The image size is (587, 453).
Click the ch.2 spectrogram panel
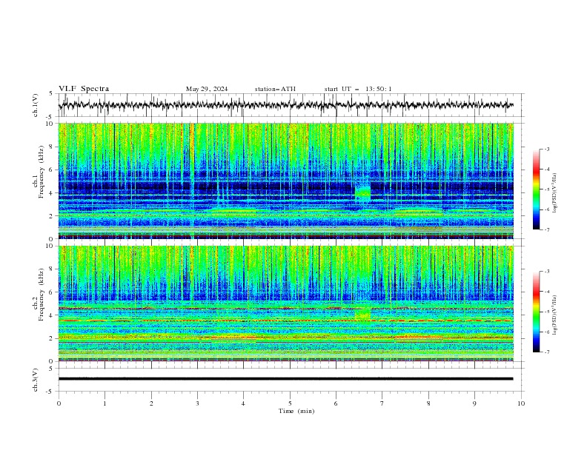pos(285,303)
